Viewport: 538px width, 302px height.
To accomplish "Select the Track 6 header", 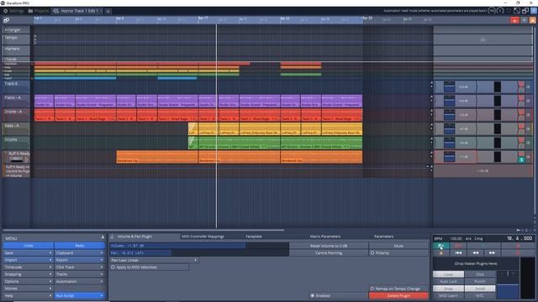I will [x=16, y=86].
